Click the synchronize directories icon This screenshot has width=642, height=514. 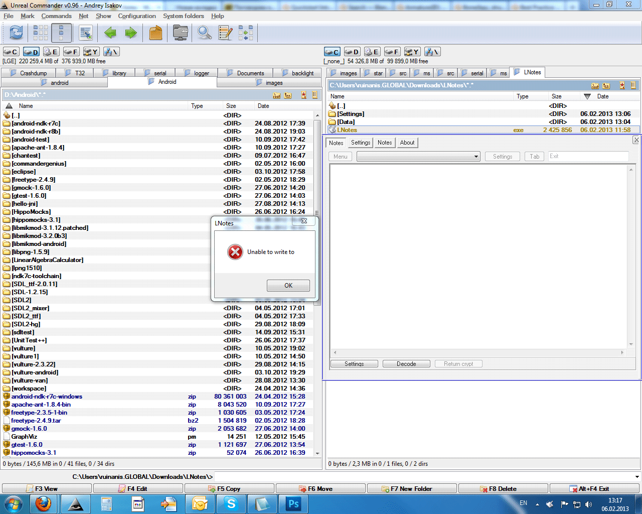(x=246, y=33)
